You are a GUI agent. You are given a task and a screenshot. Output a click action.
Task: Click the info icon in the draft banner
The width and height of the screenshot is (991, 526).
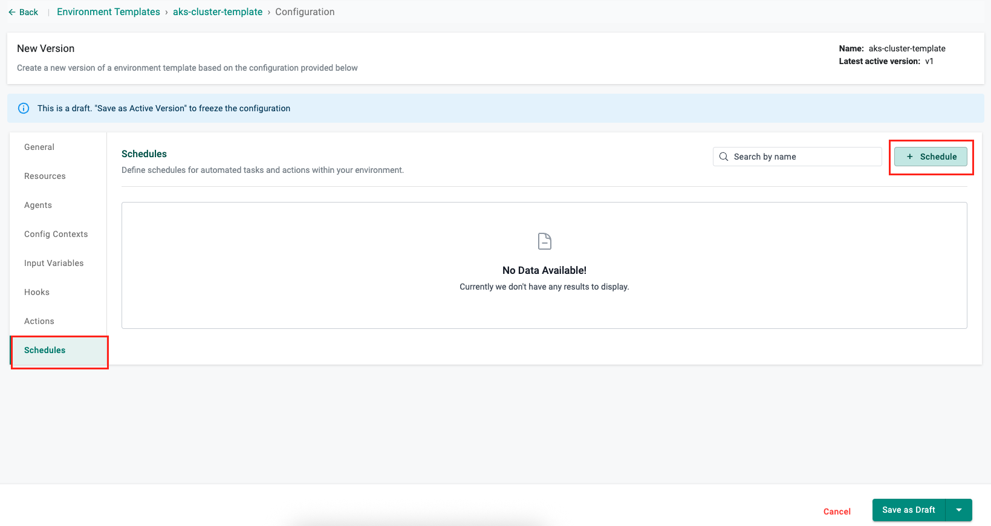point(24,108)
